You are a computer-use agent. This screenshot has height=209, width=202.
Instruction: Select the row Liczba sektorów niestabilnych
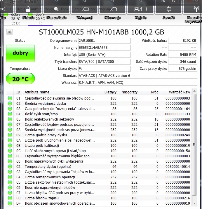click(x=99, y=182)
